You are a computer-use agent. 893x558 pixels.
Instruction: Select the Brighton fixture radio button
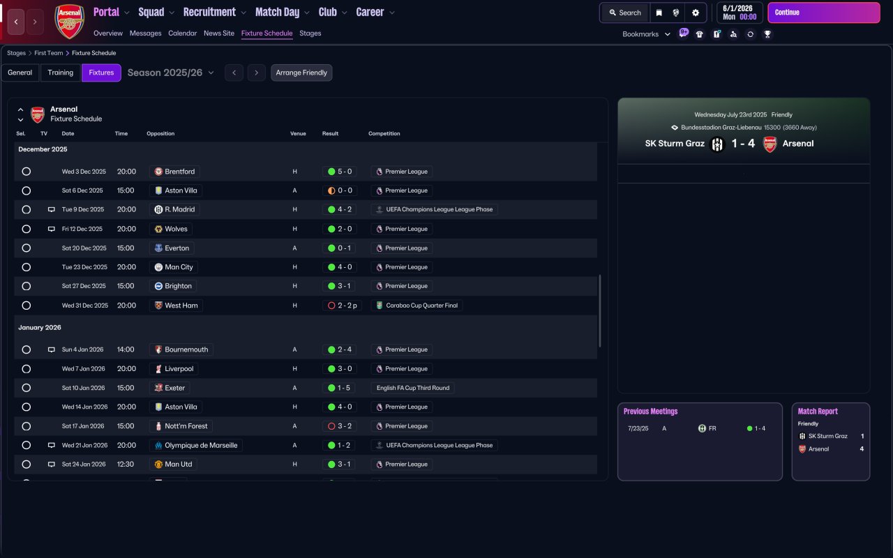click(x=27, y=286)
